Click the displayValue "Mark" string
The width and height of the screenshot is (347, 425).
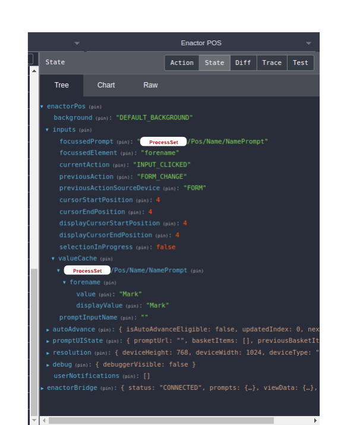point(157,305)
